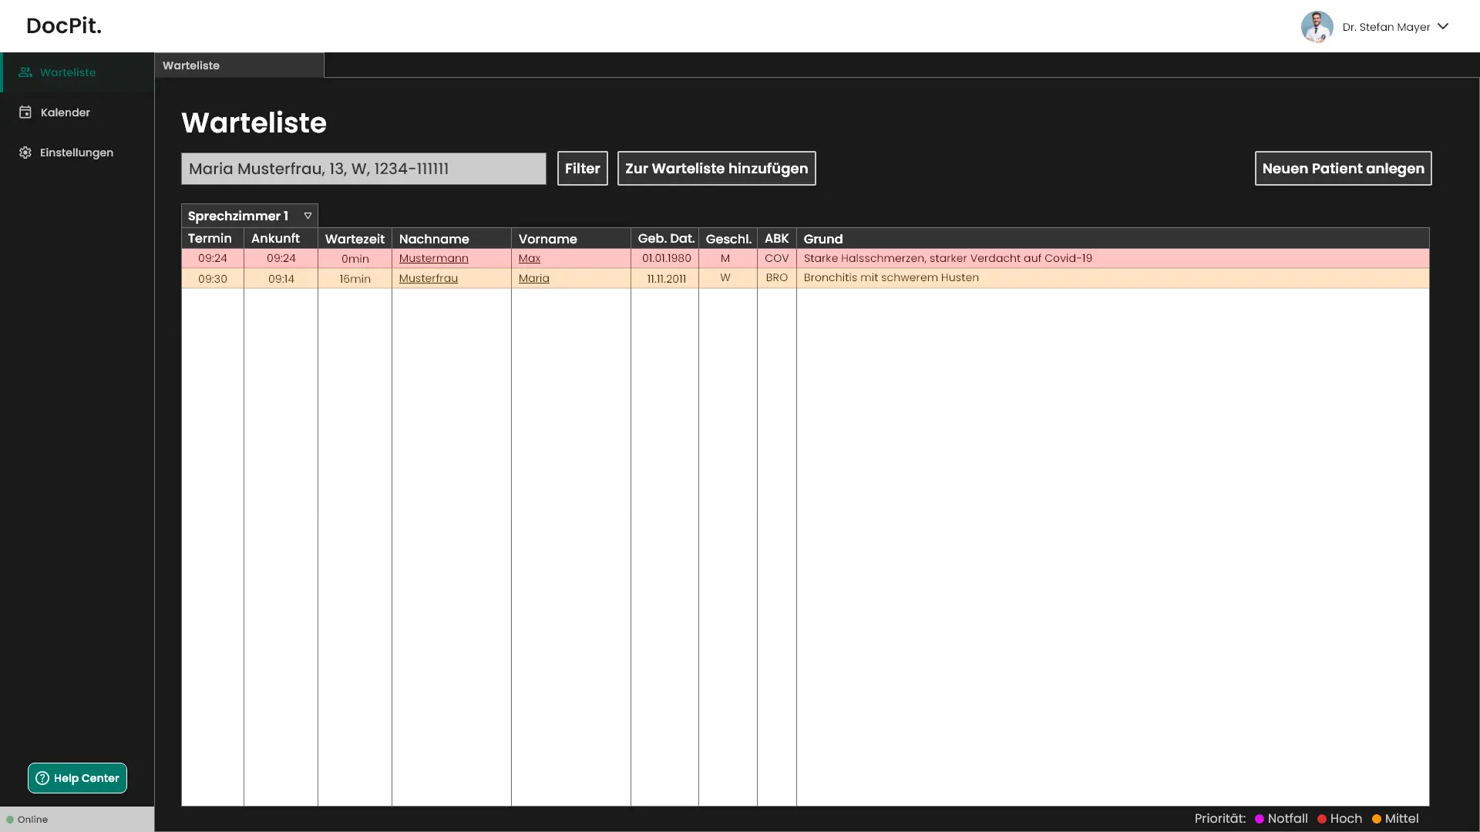The width and height of the screenshot is (1480, 832).
Task: Open the Mustermann last name link
Action: pyautogui.click(x=434, y=258)
